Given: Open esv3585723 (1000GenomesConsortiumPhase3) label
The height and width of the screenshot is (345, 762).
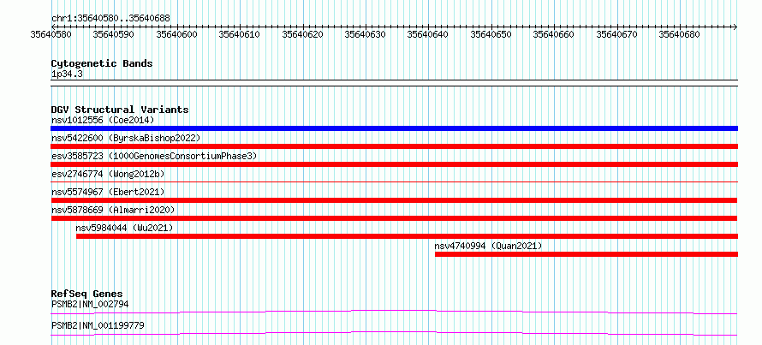Looking at the screenshot, I should [x=154, y=156].
